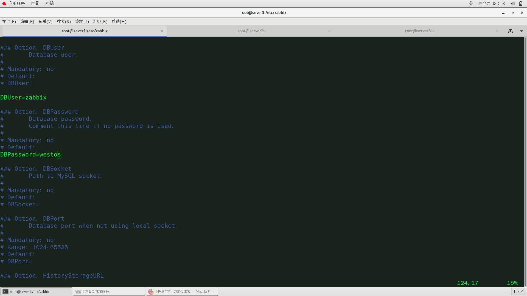The height and width of the screenshot is (296, 527).
Task: Click the '### Option: DBPassword' comment
Action: [40, 112]
